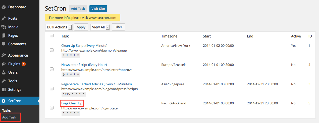Select Tasks submenu under SetCron

click(6, 110)
